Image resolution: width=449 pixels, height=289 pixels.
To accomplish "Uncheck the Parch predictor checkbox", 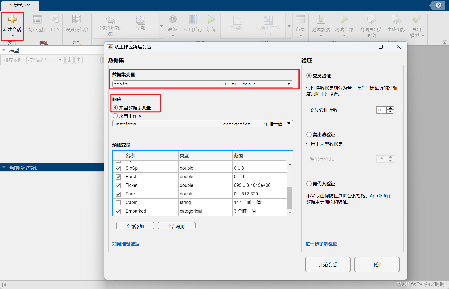I will coord(118,177).
